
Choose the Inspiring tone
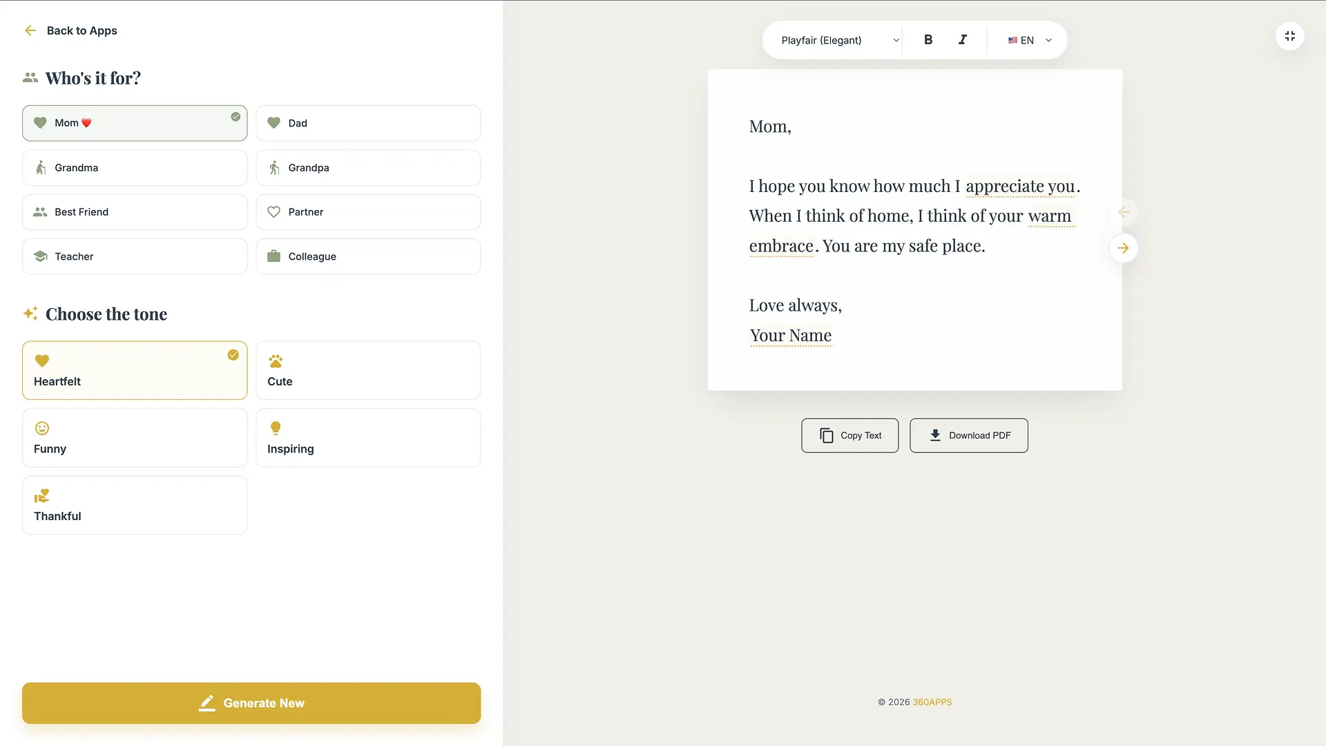click(x=368, y=438)
